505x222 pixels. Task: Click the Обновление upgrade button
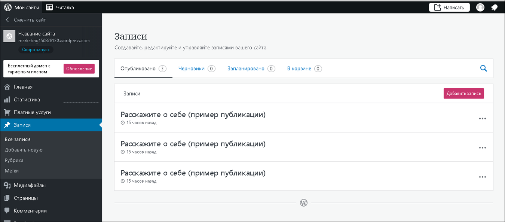pos(79,69)
